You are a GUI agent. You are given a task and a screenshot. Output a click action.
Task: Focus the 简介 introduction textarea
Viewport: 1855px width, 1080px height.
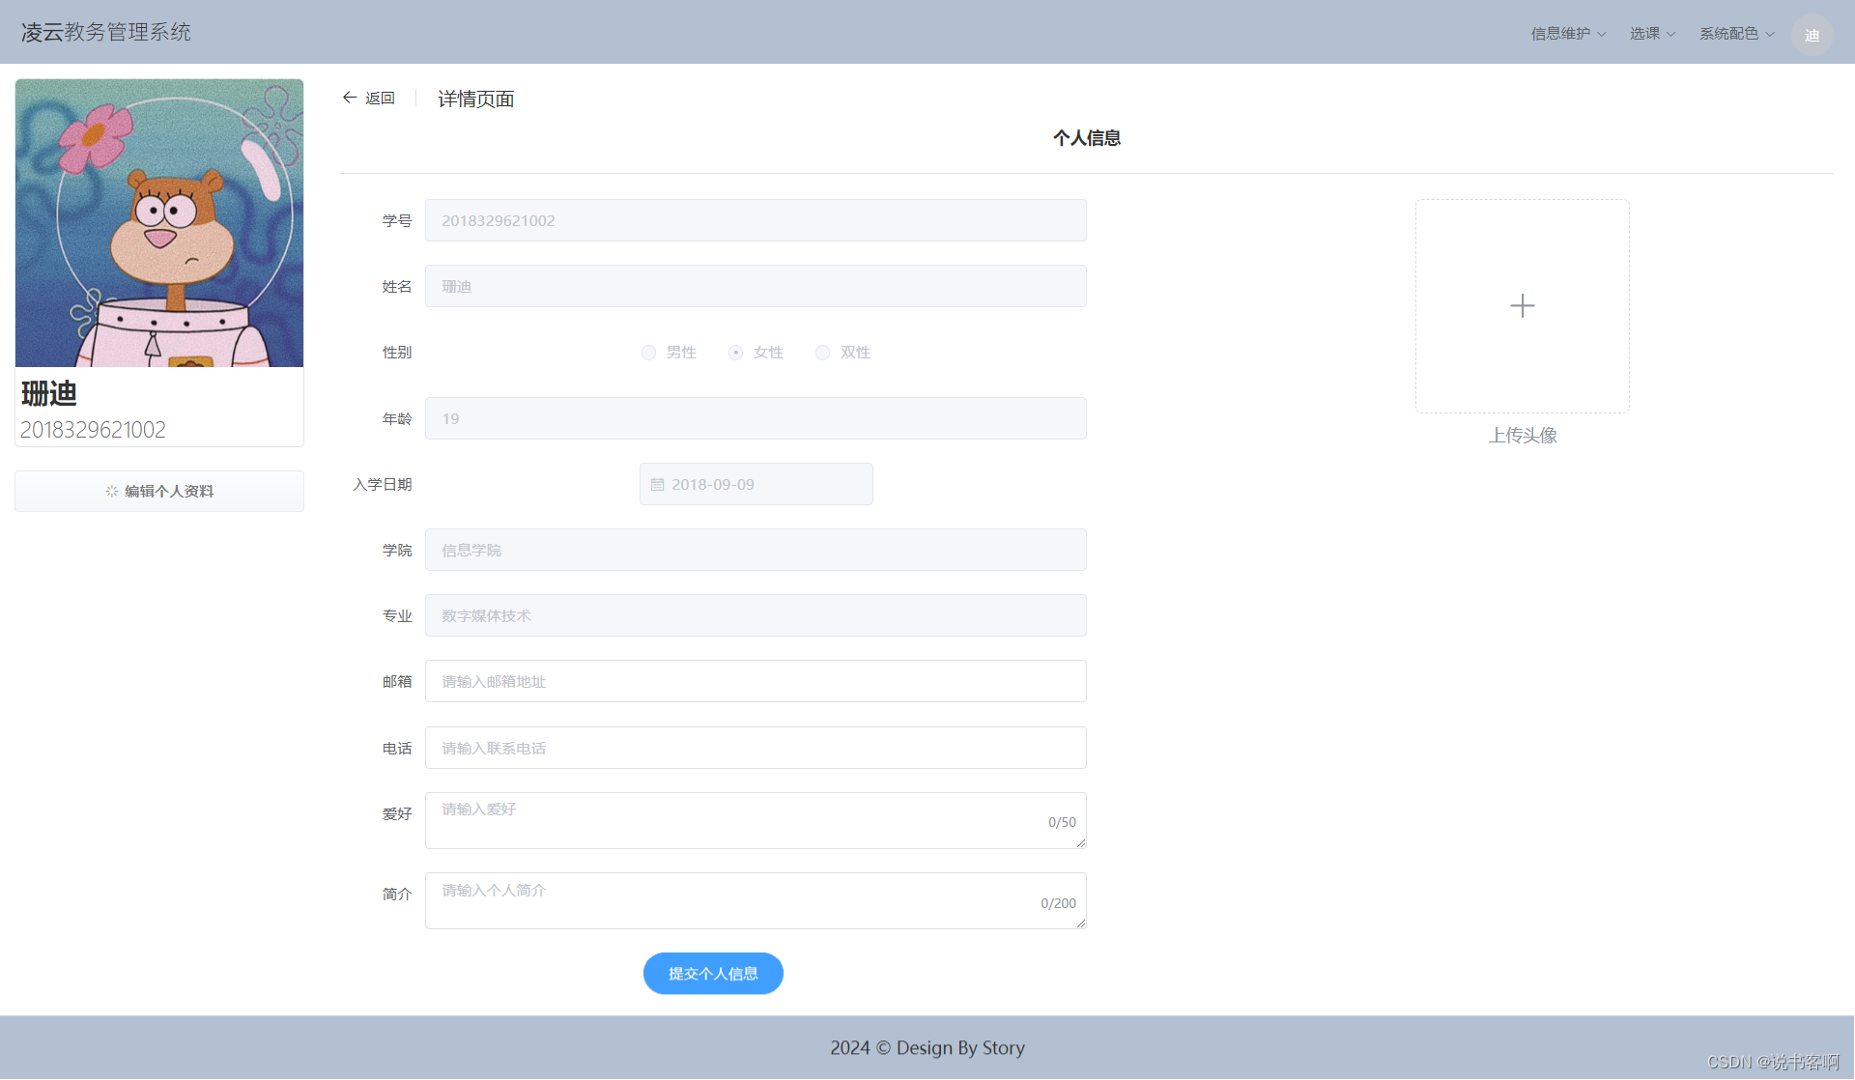(x=756, y=901)
